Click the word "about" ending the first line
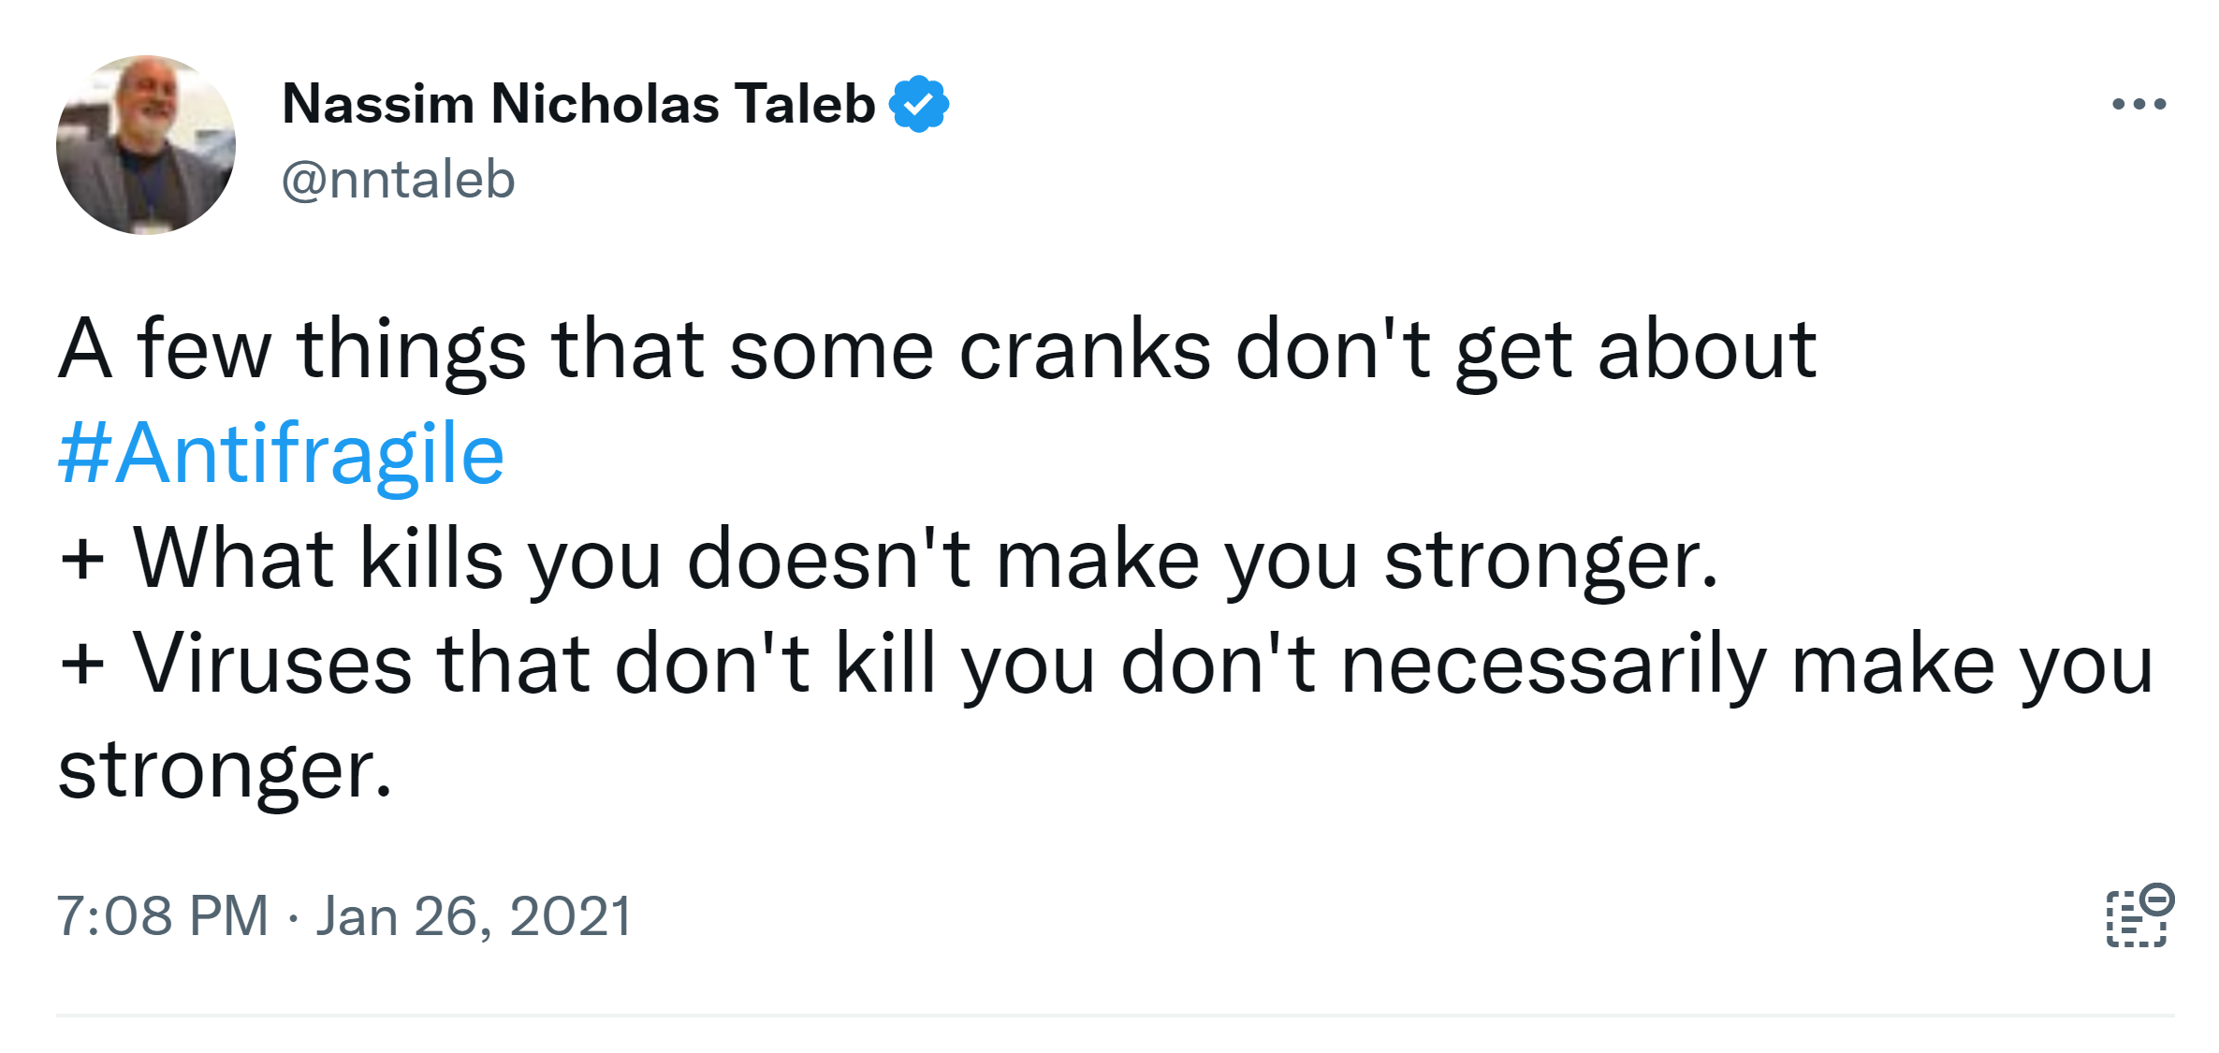 pyautogui.click(x=1706, y=350)
